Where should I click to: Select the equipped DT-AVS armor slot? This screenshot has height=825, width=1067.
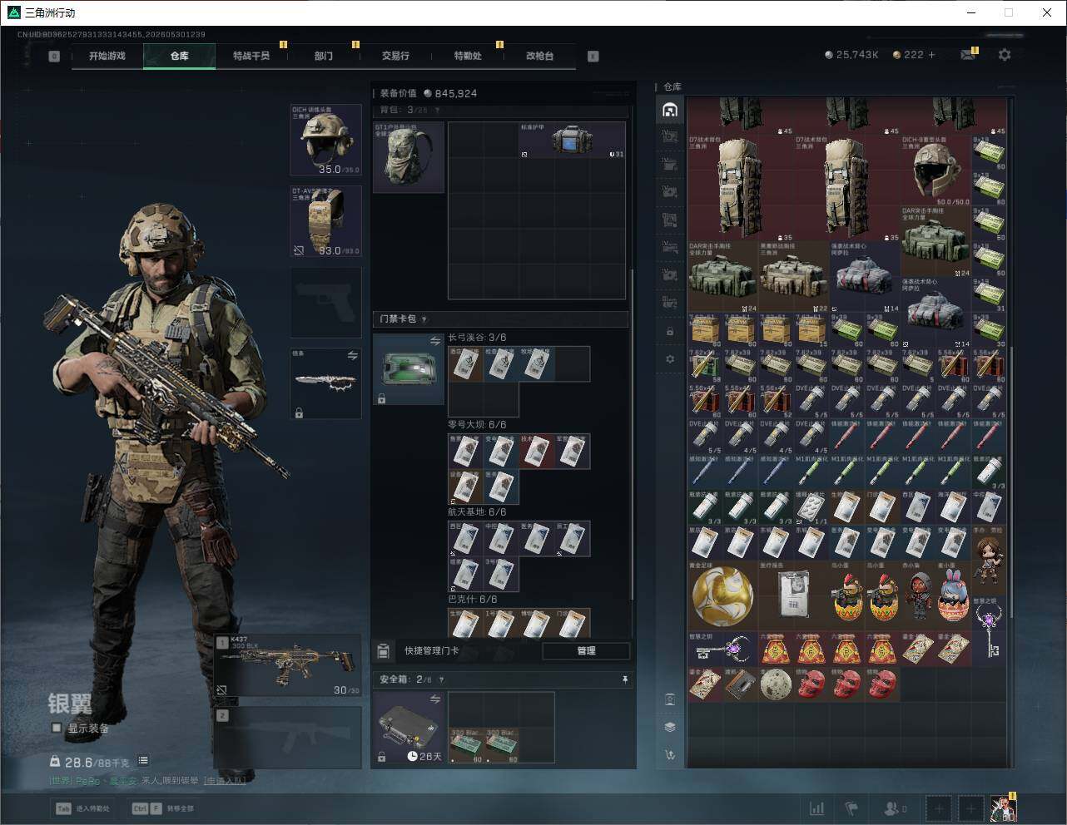[x=325, y=221]
